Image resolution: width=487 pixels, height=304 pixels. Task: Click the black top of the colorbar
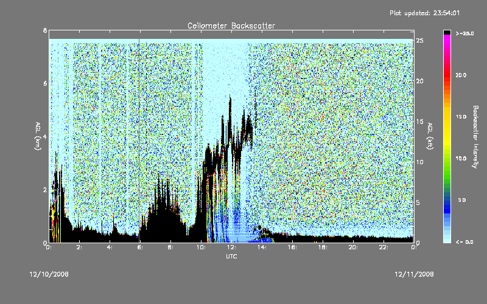coord(447,32)
